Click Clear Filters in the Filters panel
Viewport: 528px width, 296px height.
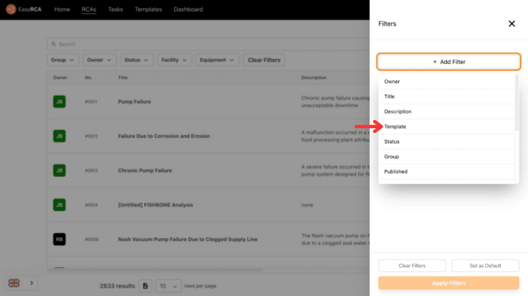412,266
